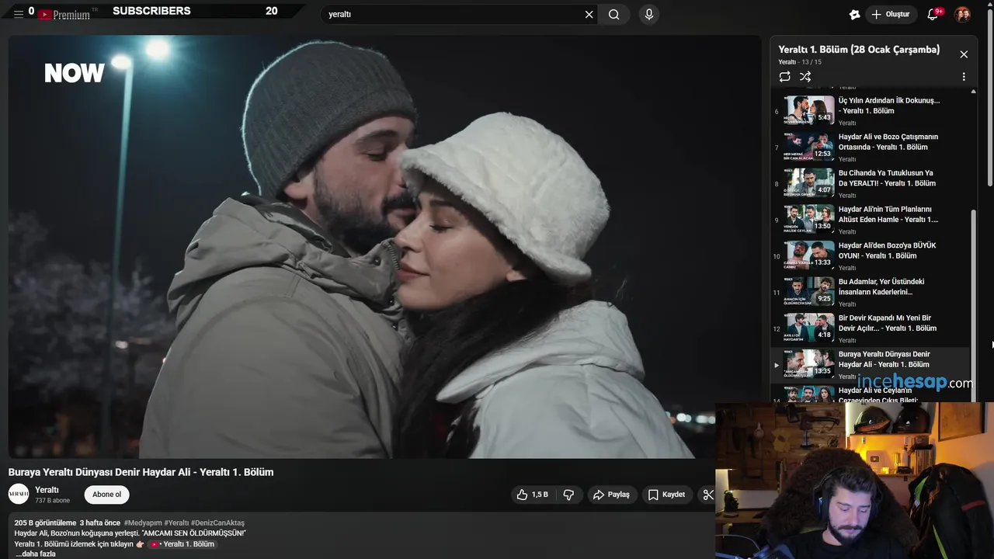Open the #DenizCanAktaş hashtag
Viewport: 994px width, 559px height.
pos(217,523)
